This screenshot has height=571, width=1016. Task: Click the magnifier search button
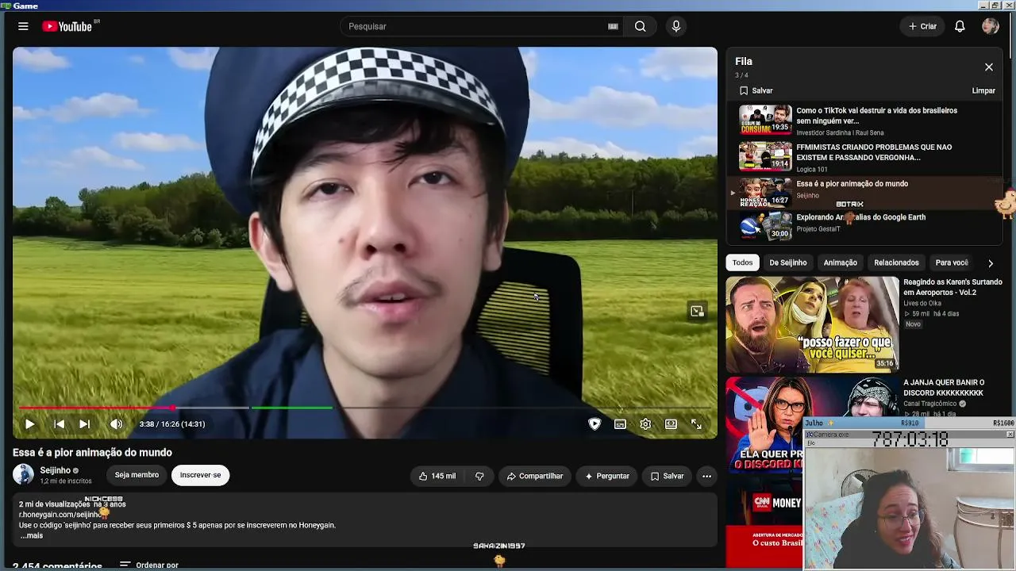(x=640, y=26)
